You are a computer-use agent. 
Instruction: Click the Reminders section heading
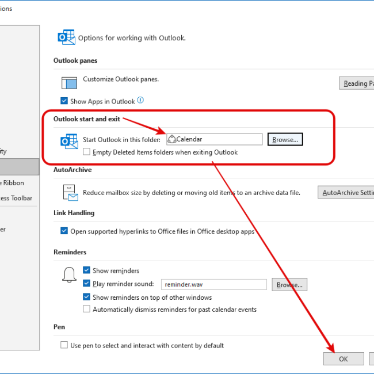pos(70,252)
